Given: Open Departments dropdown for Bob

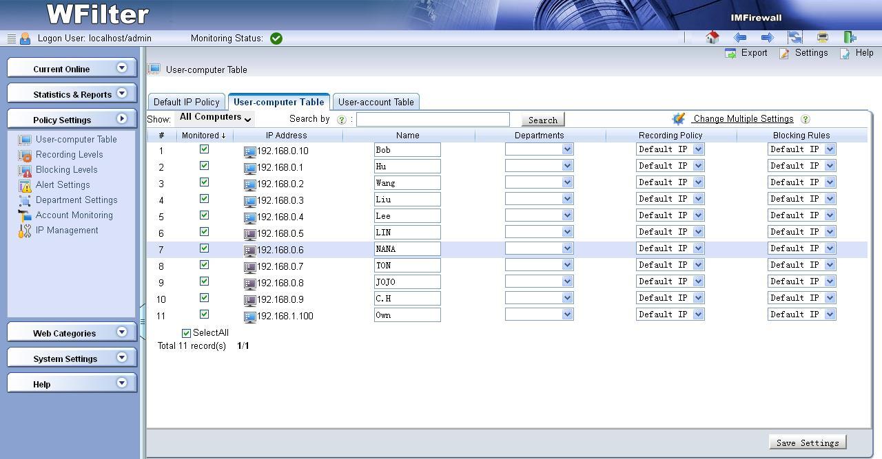Looking at the screenshot, I should point(539,149).
